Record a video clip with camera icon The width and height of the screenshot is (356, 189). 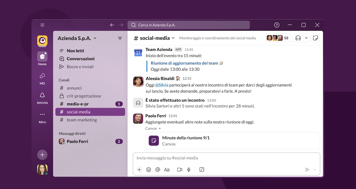point(180,170)
